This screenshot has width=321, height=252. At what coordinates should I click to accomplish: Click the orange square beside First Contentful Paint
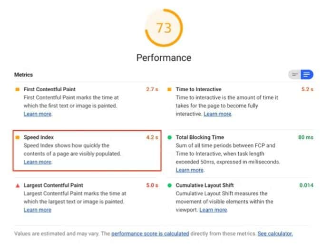[x=18, y=89]
